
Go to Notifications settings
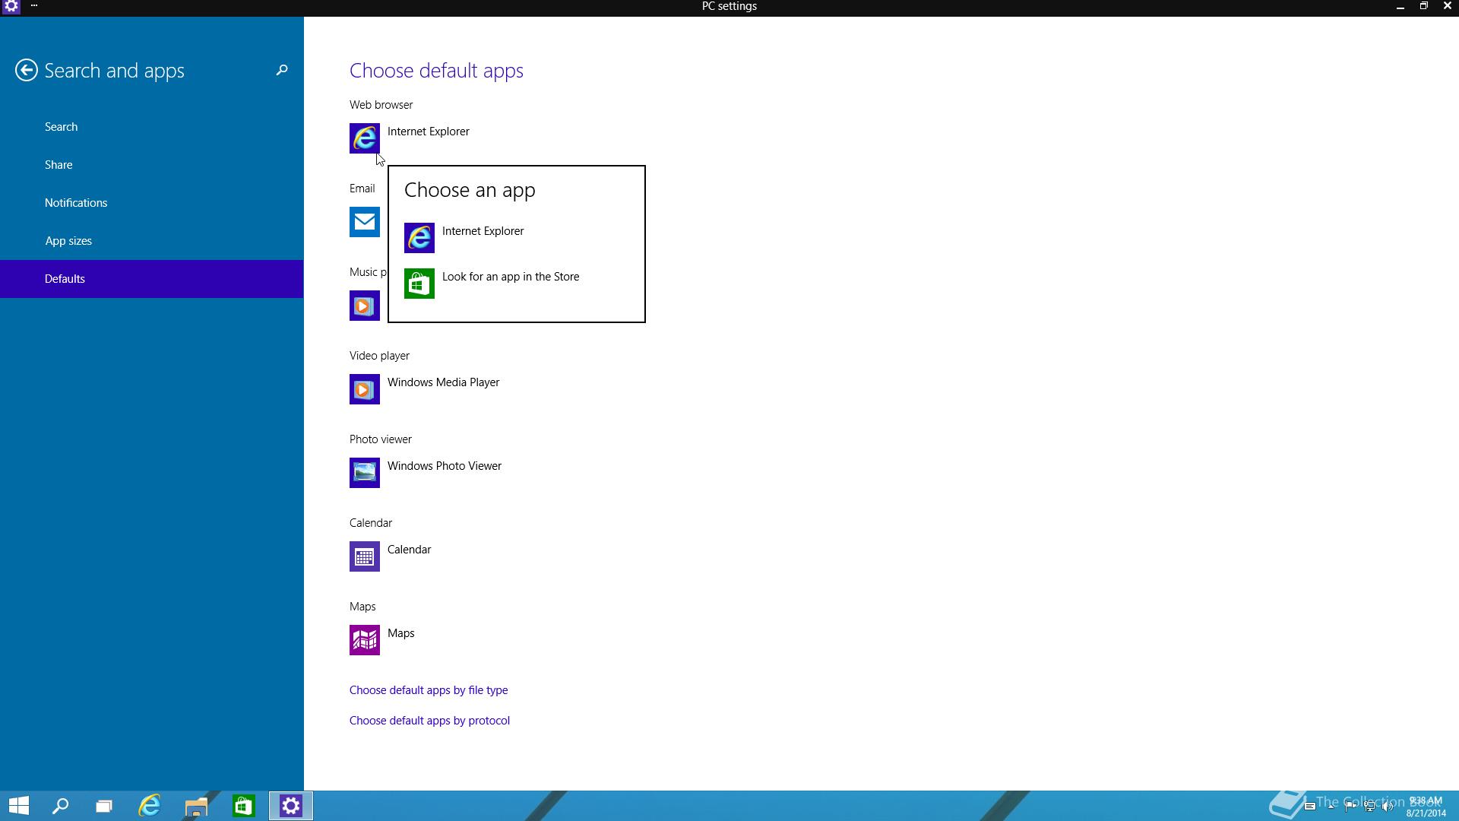point(76,203)
